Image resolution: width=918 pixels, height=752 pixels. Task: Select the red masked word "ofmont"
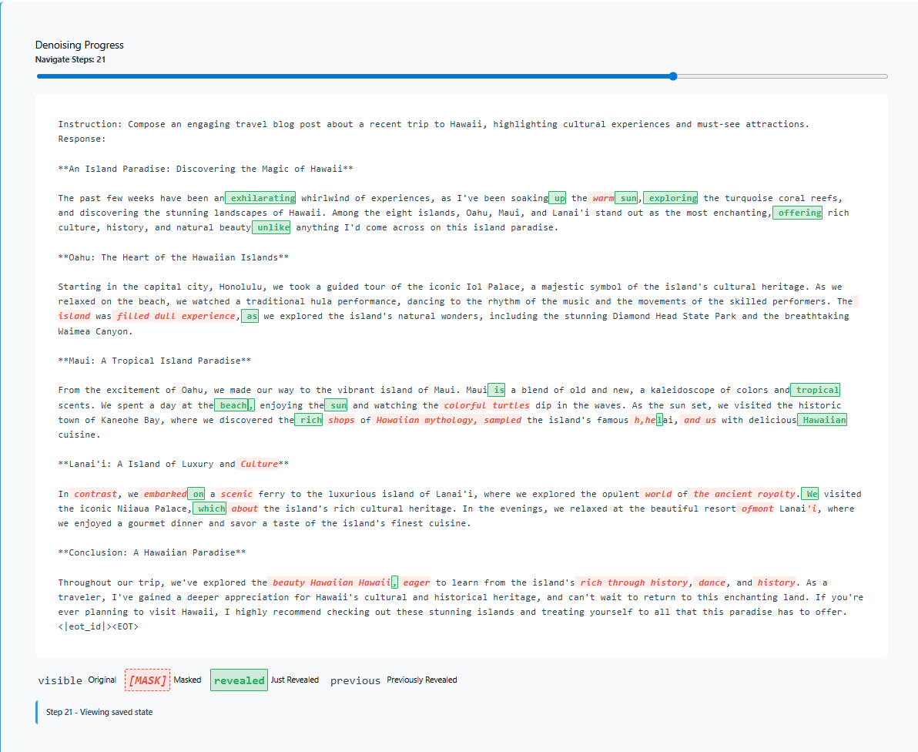pyautogui.click(x=757, y=509)
